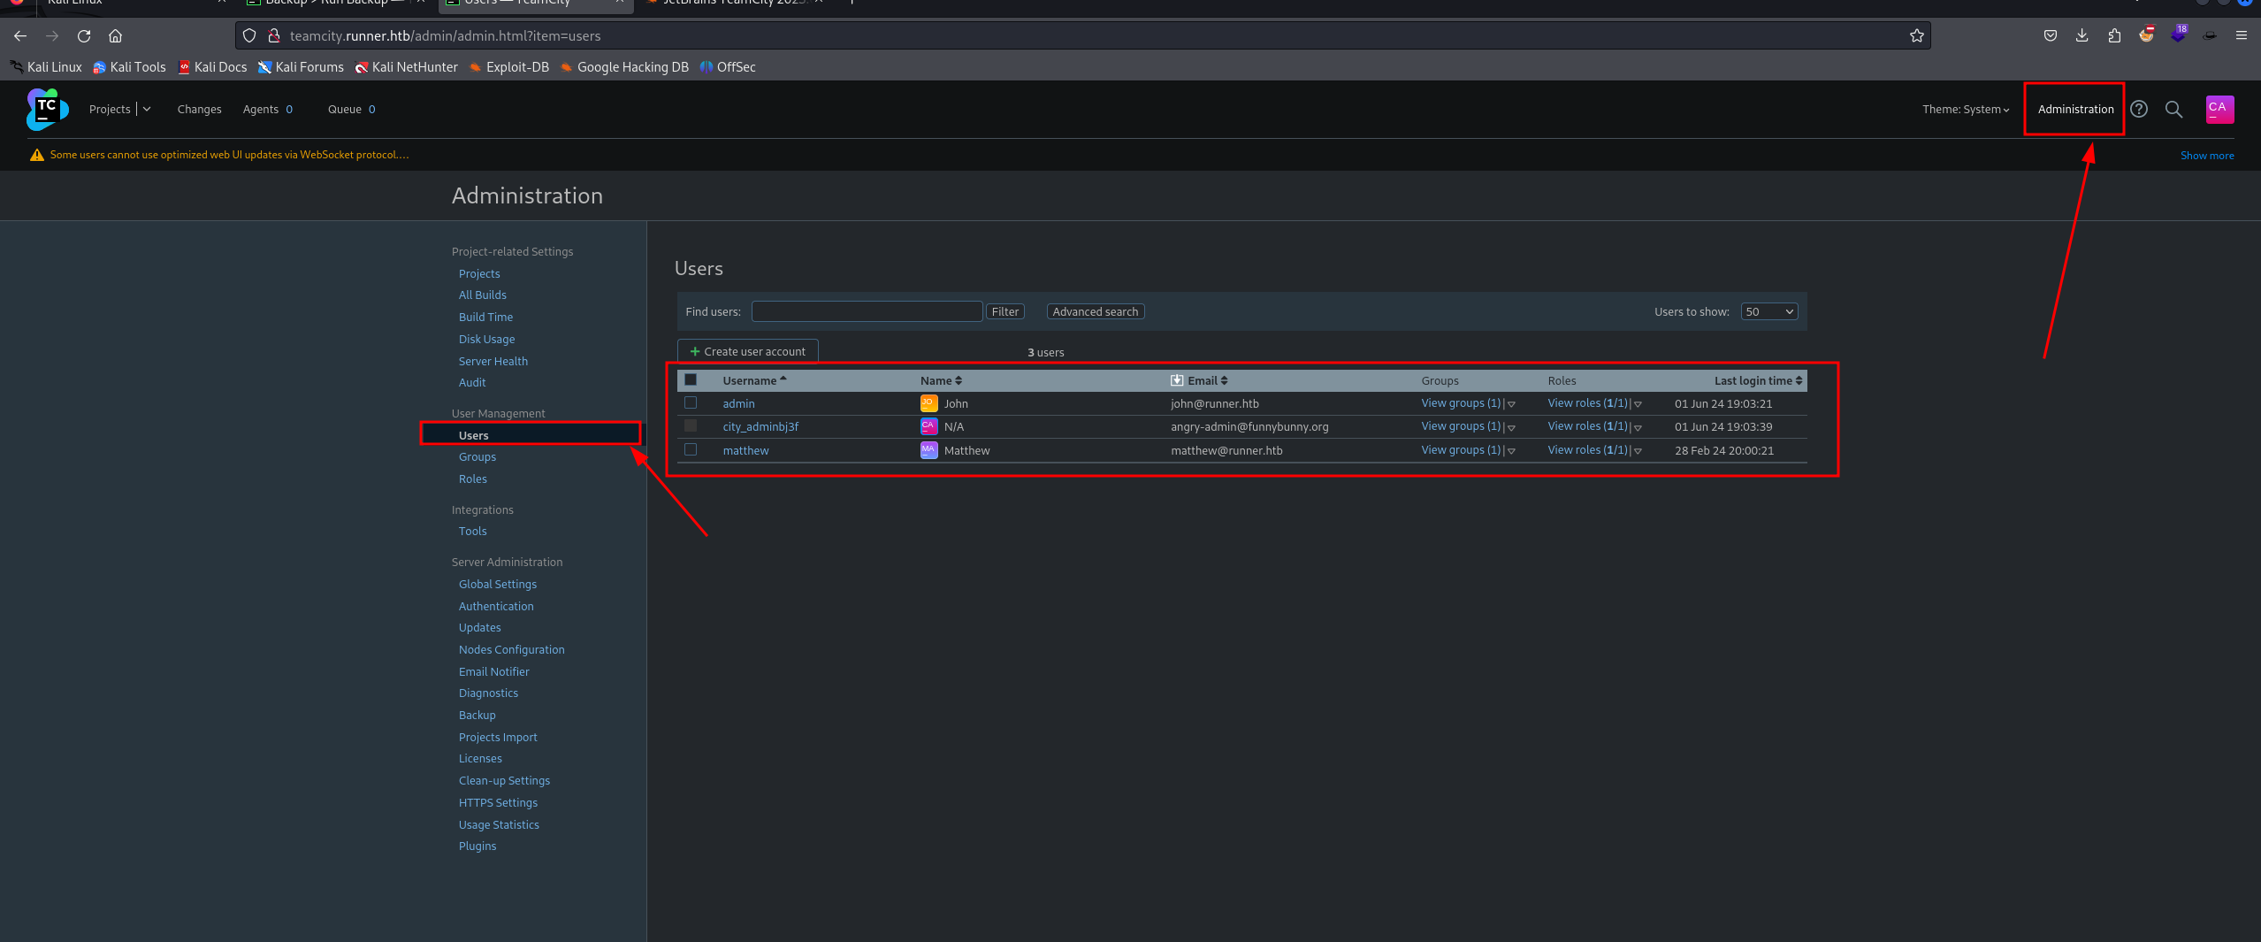Screen dimensions: 2261x942
Task: Open the Backup sidebar link
Action: pyautogui.click(x=477, y=716)
